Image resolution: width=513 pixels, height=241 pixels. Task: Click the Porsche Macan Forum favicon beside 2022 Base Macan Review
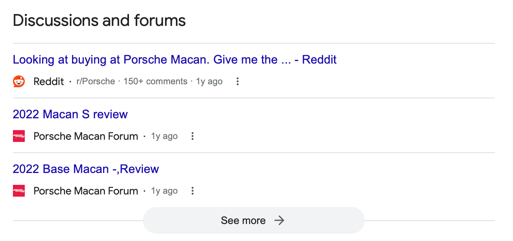coord(19,191)
